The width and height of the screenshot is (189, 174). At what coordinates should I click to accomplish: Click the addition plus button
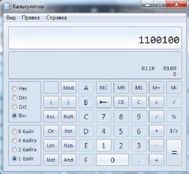(x=156, y=160)
